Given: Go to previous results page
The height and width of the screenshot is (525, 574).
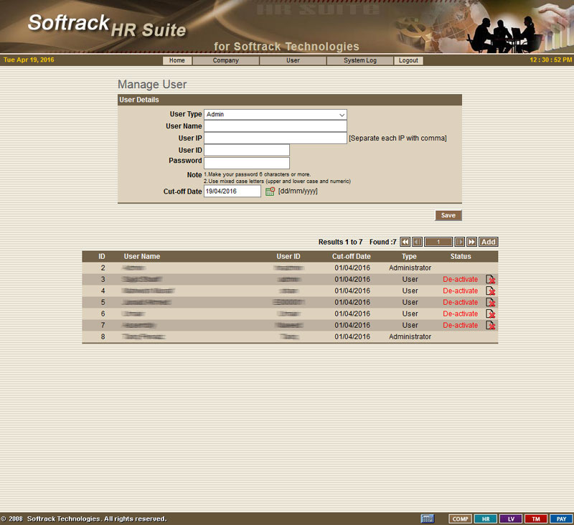Looking at the screenshot, I should pyautogui.click(x=417, y=242).
